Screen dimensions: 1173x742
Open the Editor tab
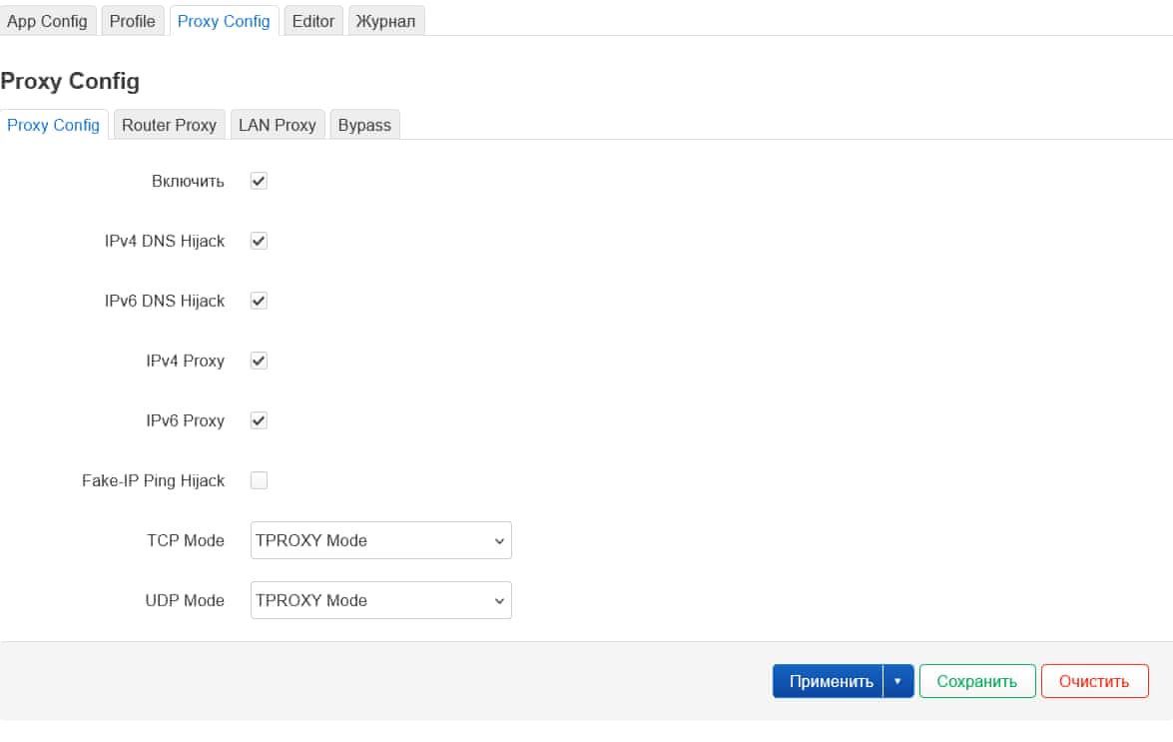pos(312,21)
